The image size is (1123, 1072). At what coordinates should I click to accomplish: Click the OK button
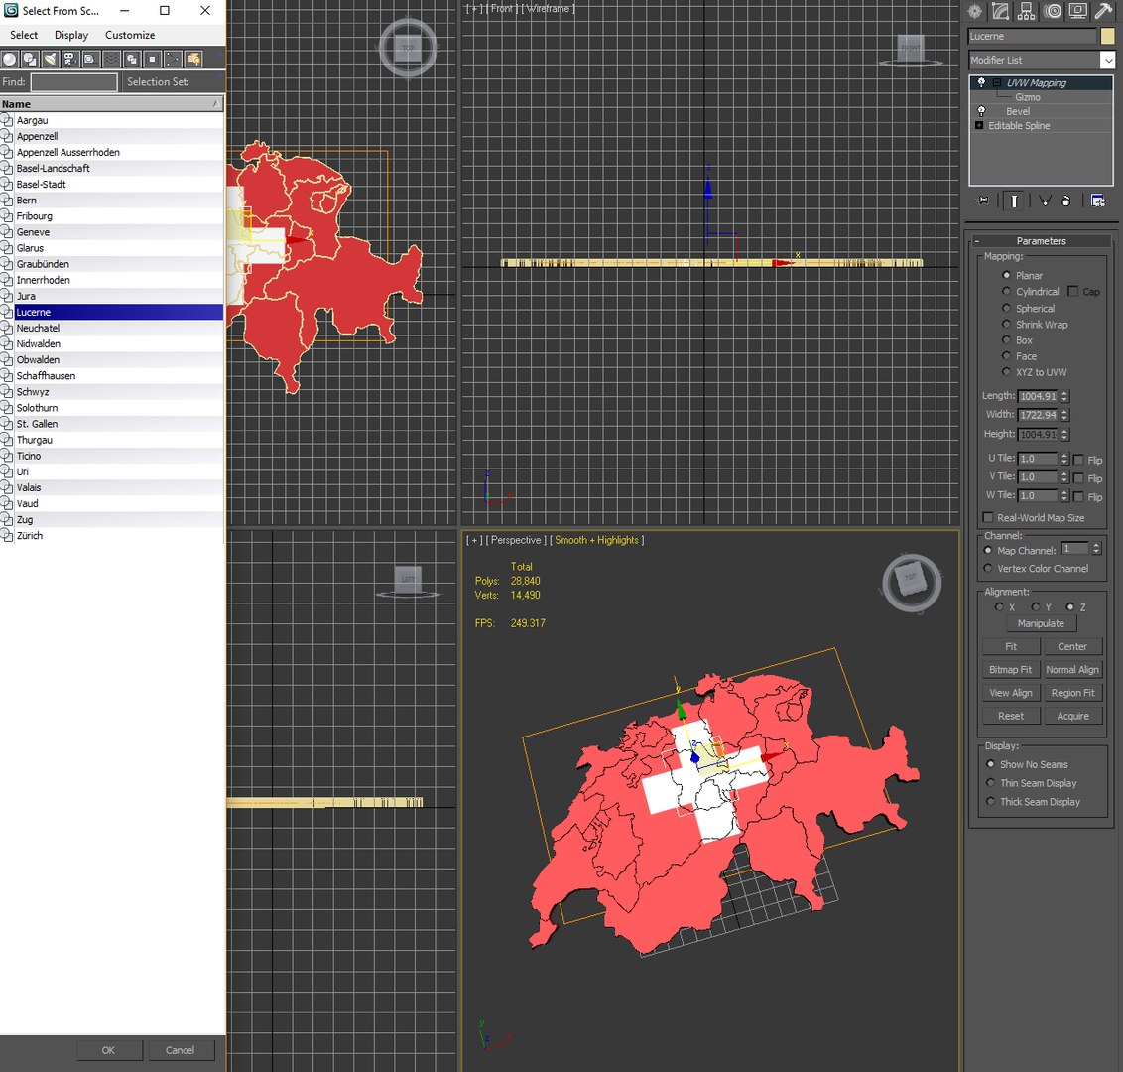click(108, 1050)
